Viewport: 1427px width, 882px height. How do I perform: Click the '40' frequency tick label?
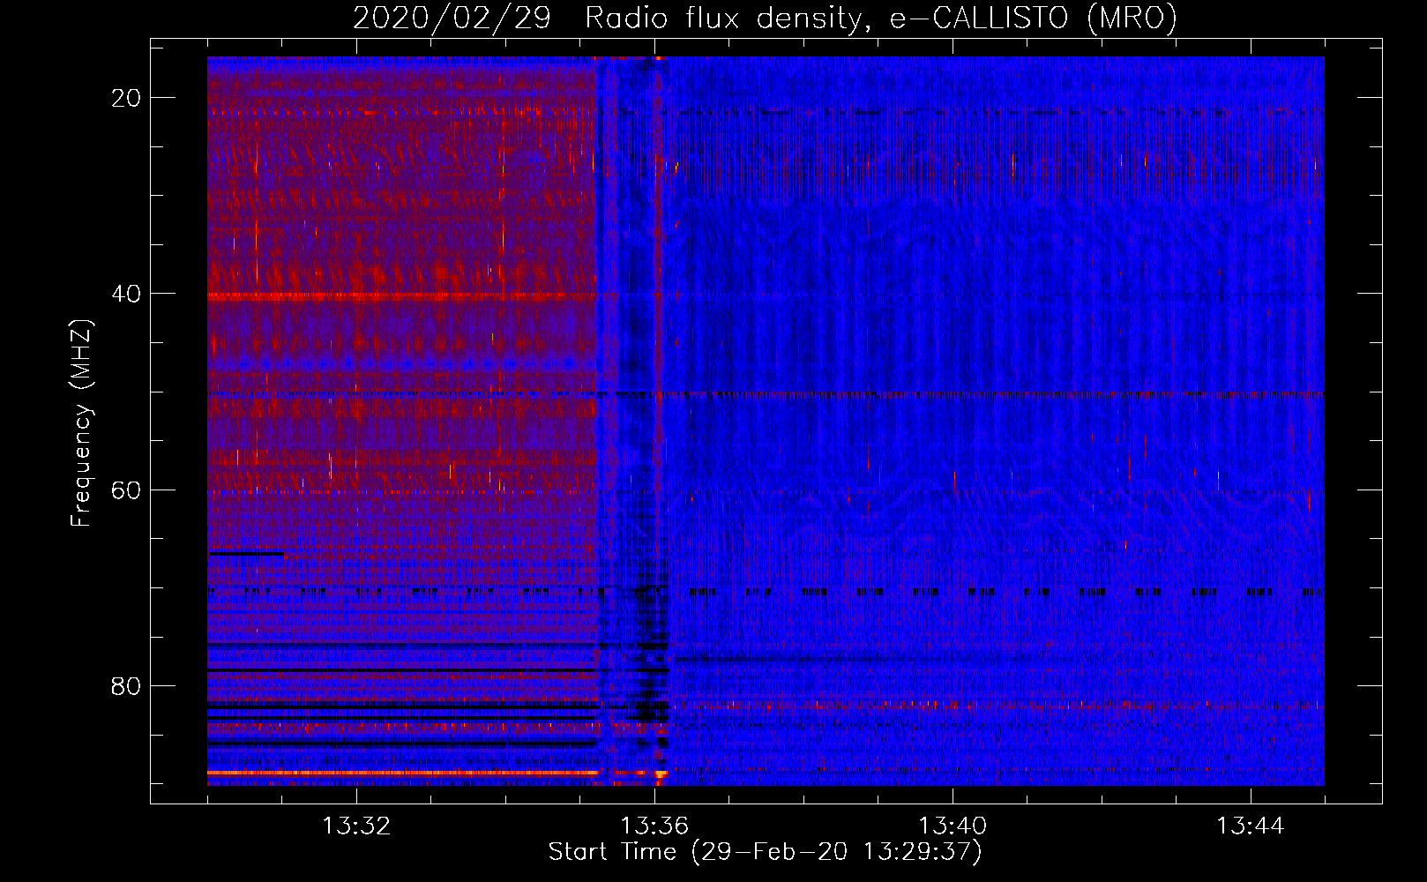pyautogui.click(x=126, y=294)
